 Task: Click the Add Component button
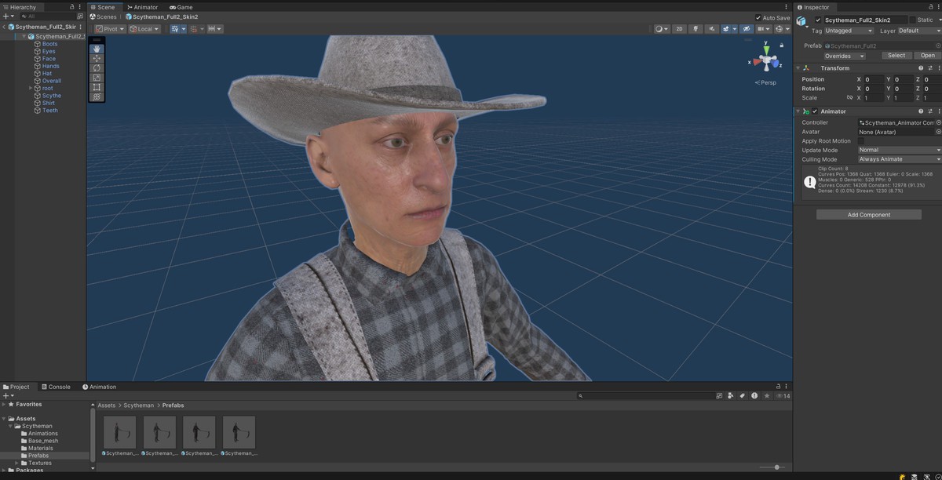(x=869, y=214)
